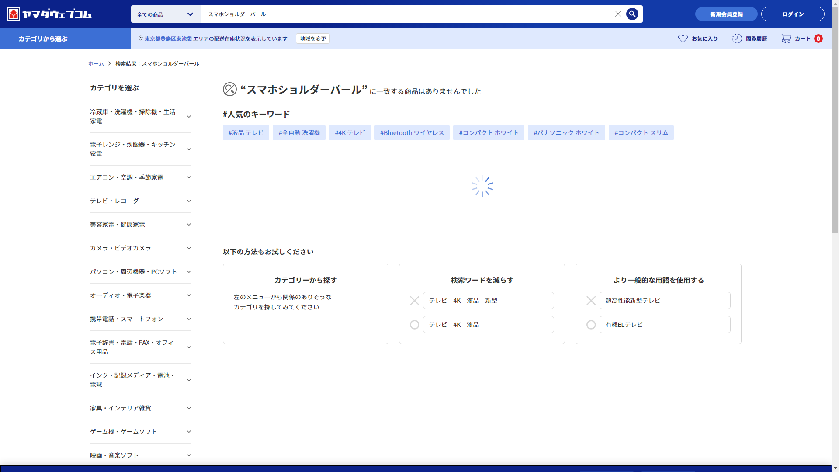Open favorites via the heart icon
839x472 pixels.
683,38
